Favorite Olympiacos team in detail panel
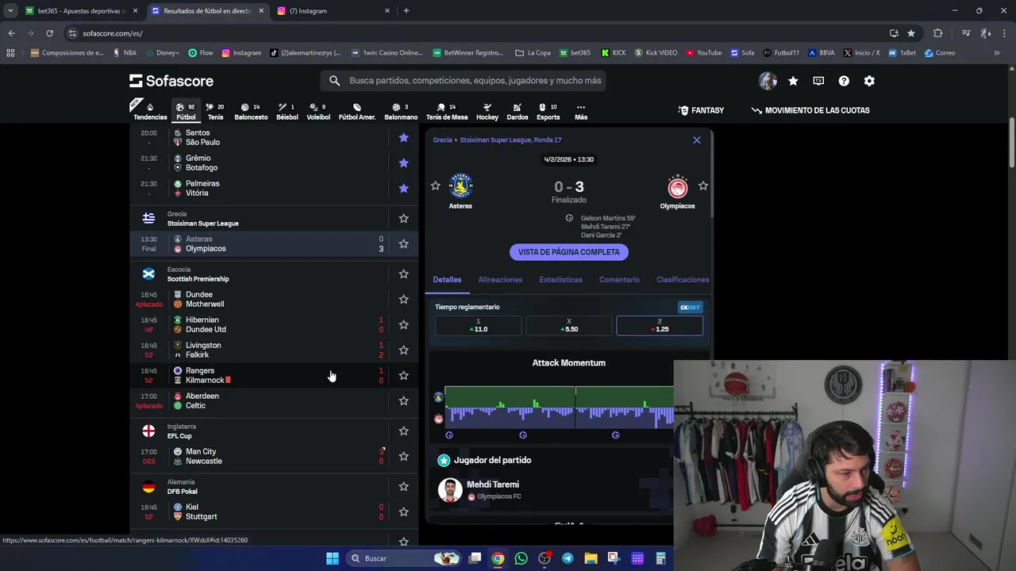This screenshot has width=1016, height=571. [x=703, y=186]
